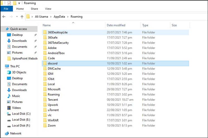Open Local Disk (E:) drive

coord(21,120)
